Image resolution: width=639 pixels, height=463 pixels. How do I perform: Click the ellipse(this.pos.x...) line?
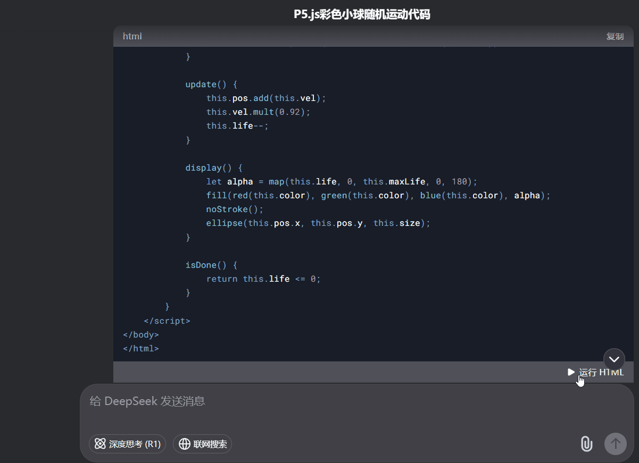click(x=318, y=223)
